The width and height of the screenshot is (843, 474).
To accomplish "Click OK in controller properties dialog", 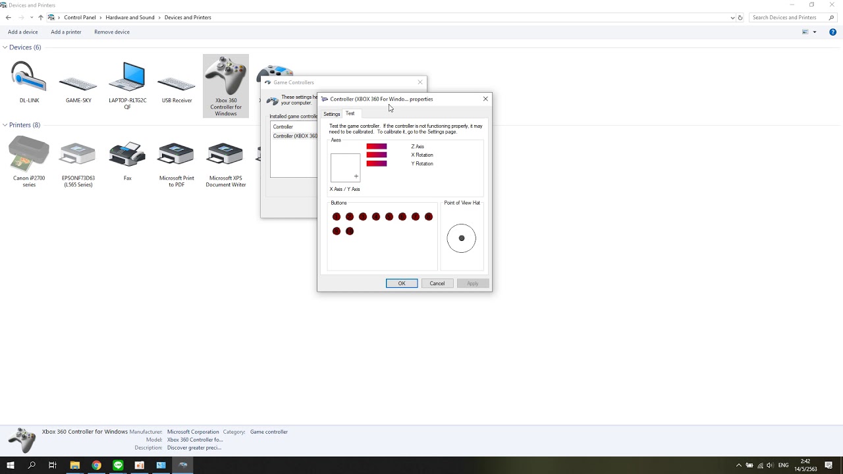I will [402, 284].
